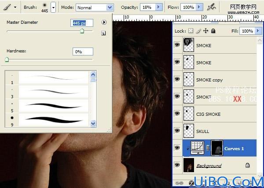The height and width of the screenshot is (188, 264).
Task: Click the brush size preview labeled 445
Action: point(44,7)
